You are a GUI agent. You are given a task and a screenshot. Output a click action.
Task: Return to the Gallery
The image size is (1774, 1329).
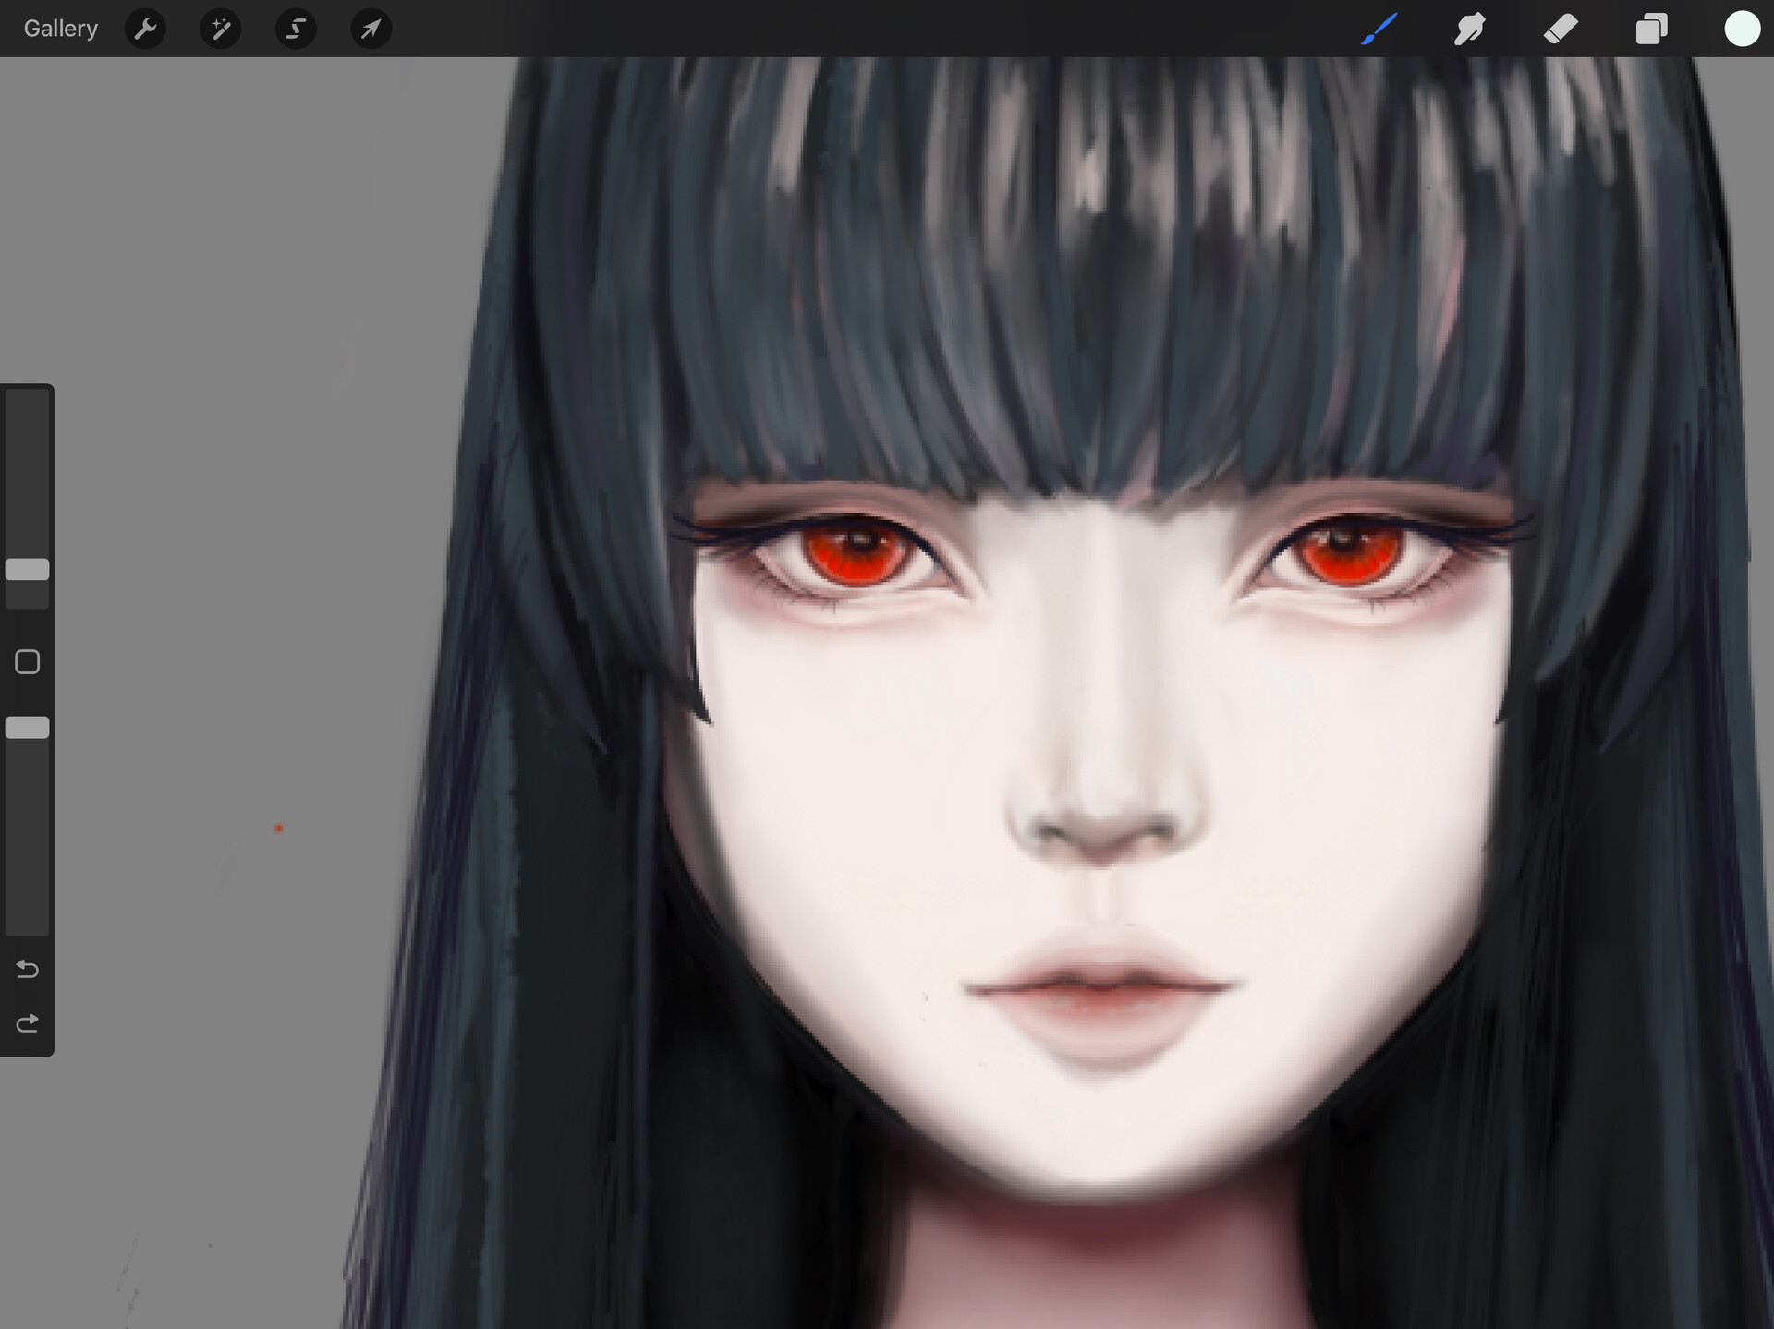tap(59, 28)
